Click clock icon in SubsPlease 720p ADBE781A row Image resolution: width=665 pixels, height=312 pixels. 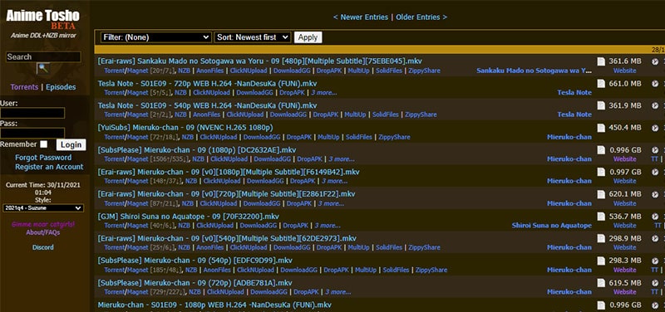point(655,283)
